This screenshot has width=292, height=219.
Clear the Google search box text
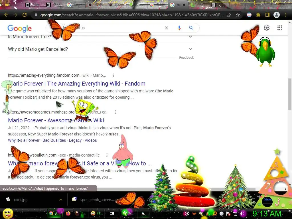coord(167,28)
